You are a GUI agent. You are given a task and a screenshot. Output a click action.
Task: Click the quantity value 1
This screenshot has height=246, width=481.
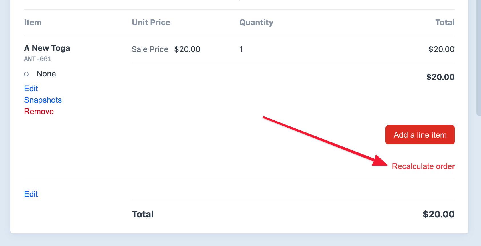click(241, 49)
